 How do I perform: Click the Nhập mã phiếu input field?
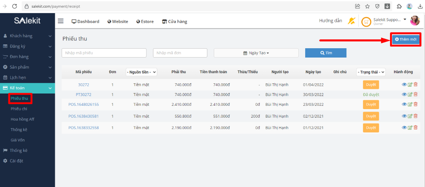coord(104,53)
